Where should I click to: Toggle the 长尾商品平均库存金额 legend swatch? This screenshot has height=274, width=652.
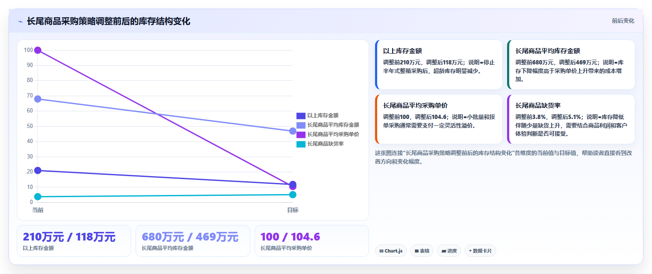[x=301, y=125]
